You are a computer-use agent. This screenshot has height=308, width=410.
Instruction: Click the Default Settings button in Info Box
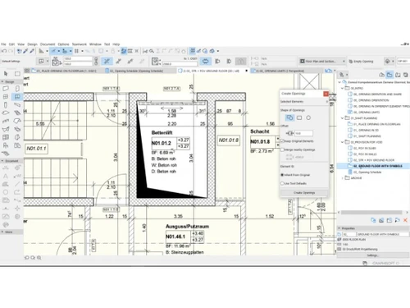11,62
